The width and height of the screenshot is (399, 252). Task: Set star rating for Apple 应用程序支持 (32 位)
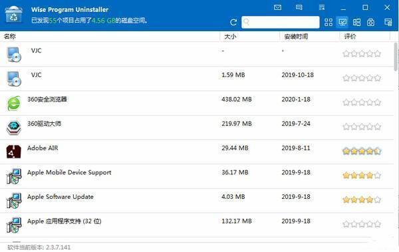pos(362,224)
